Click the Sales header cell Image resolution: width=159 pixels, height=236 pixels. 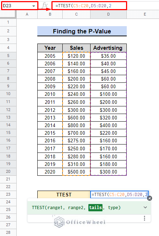(x=76, y=48)
